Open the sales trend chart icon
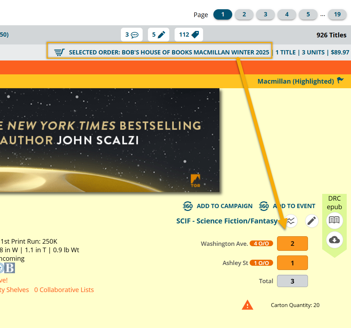Viewport: 351px width, 328px height. click(291, 221)
